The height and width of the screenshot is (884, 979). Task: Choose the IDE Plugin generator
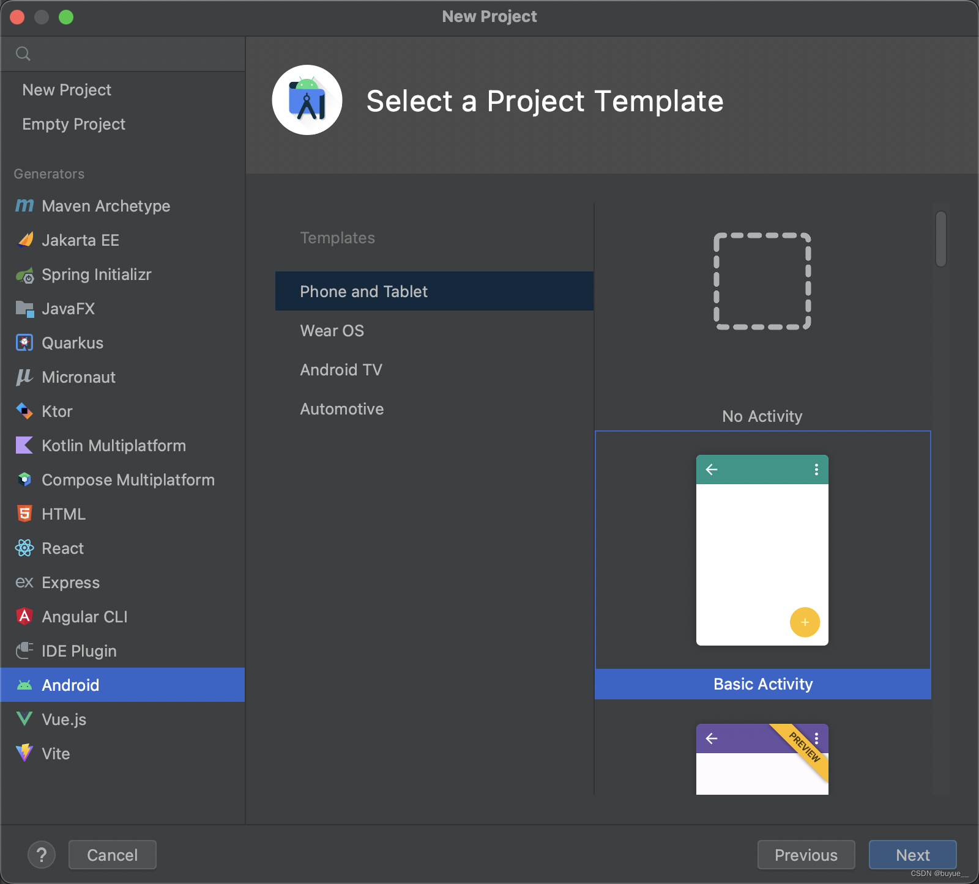click(x=122, y=651)
